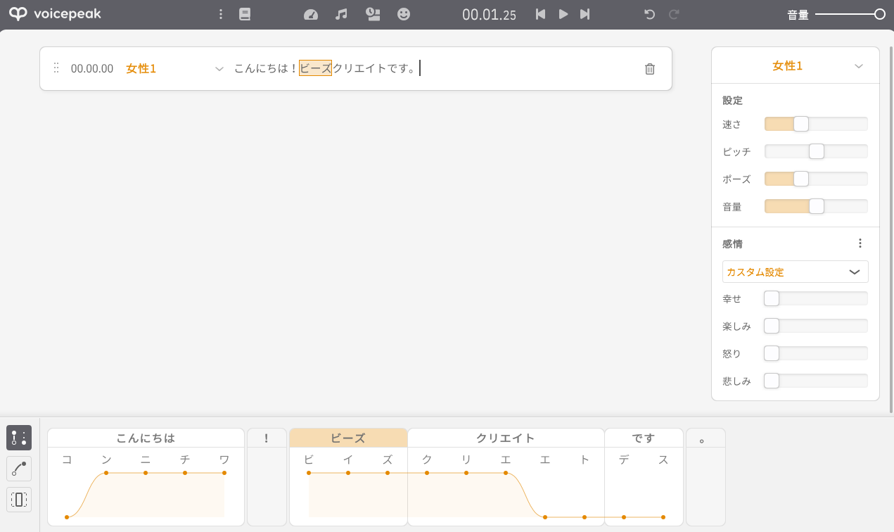This screenshot has width=894, height=532.
Task: Adjust the ピッチ slider
Action: [x=816, y=151]
